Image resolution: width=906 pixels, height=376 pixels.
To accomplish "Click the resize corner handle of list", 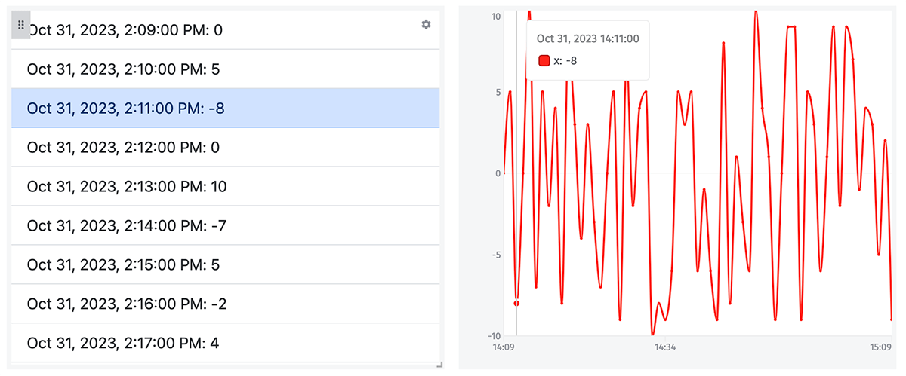I will (x=439, y=365).
